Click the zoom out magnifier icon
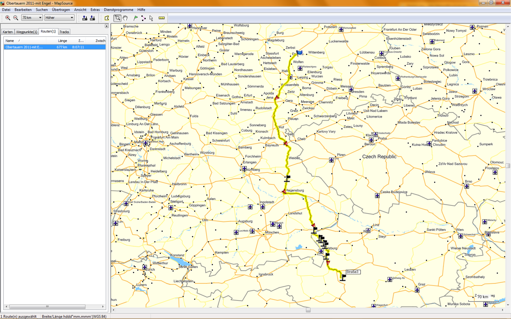Viewport: 511px width, 319px height. click(16, 18)
